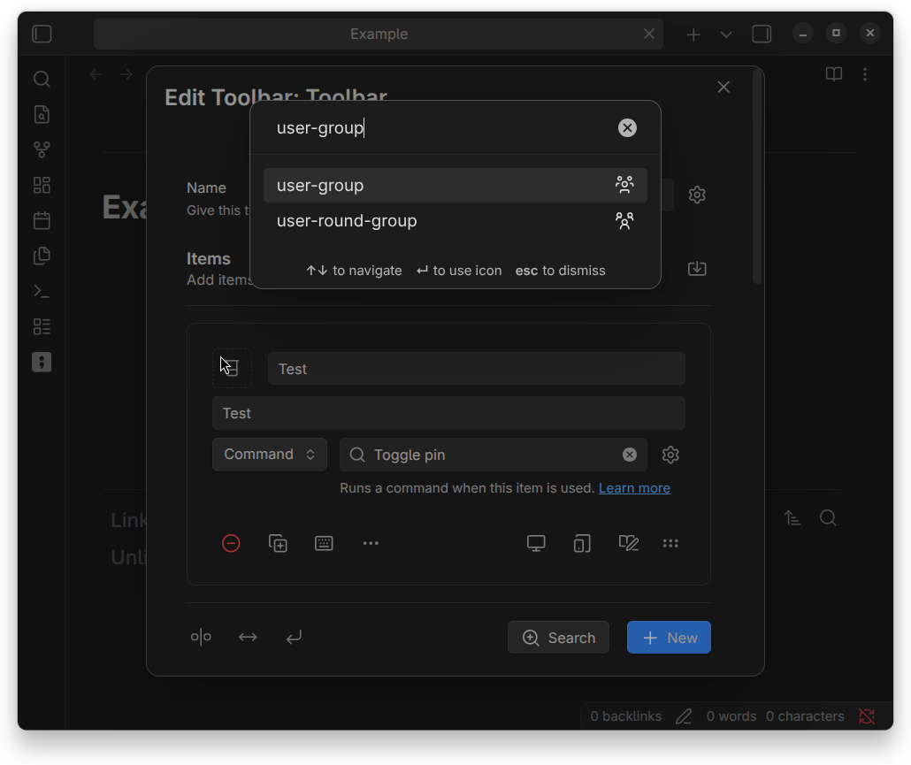911x765 pixels.
Task: Open the Learn more link
Action: tap(634, 488)
